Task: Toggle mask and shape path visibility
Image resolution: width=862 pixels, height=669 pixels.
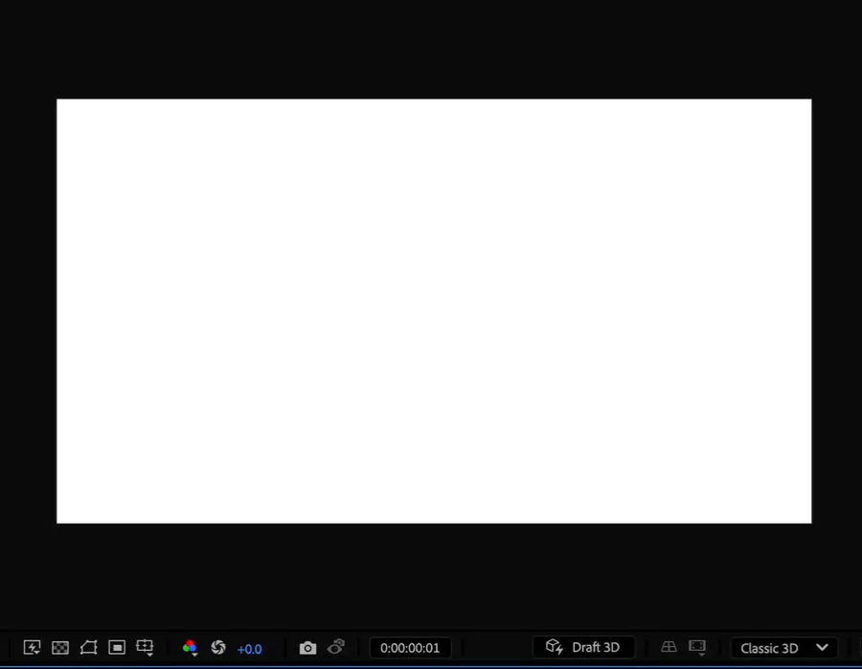Action: pyautogui.click(x=88, y=648)
